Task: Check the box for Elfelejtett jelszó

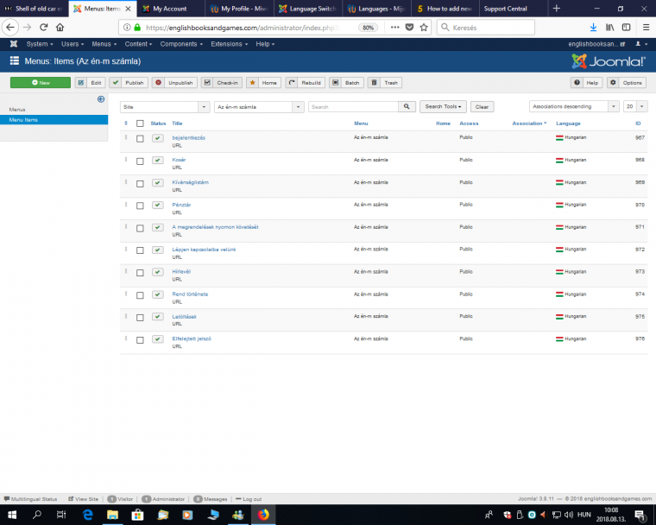Action: pyautogui.click(x=140, y=340)
